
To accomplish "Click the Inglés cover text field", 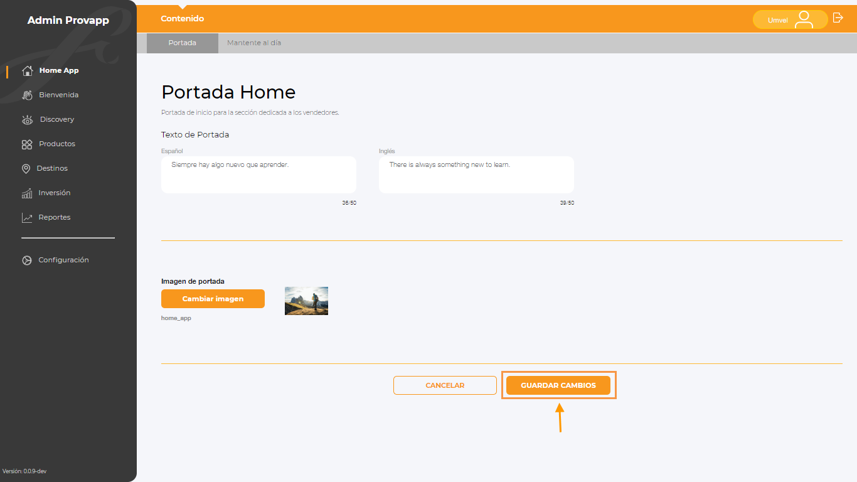I will (476, 174).
